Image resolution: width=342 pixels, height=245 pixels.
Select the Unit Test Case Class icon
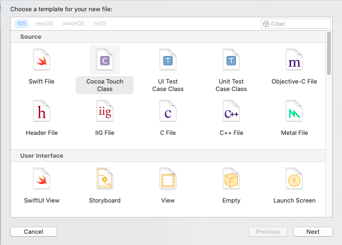[231, 59]
